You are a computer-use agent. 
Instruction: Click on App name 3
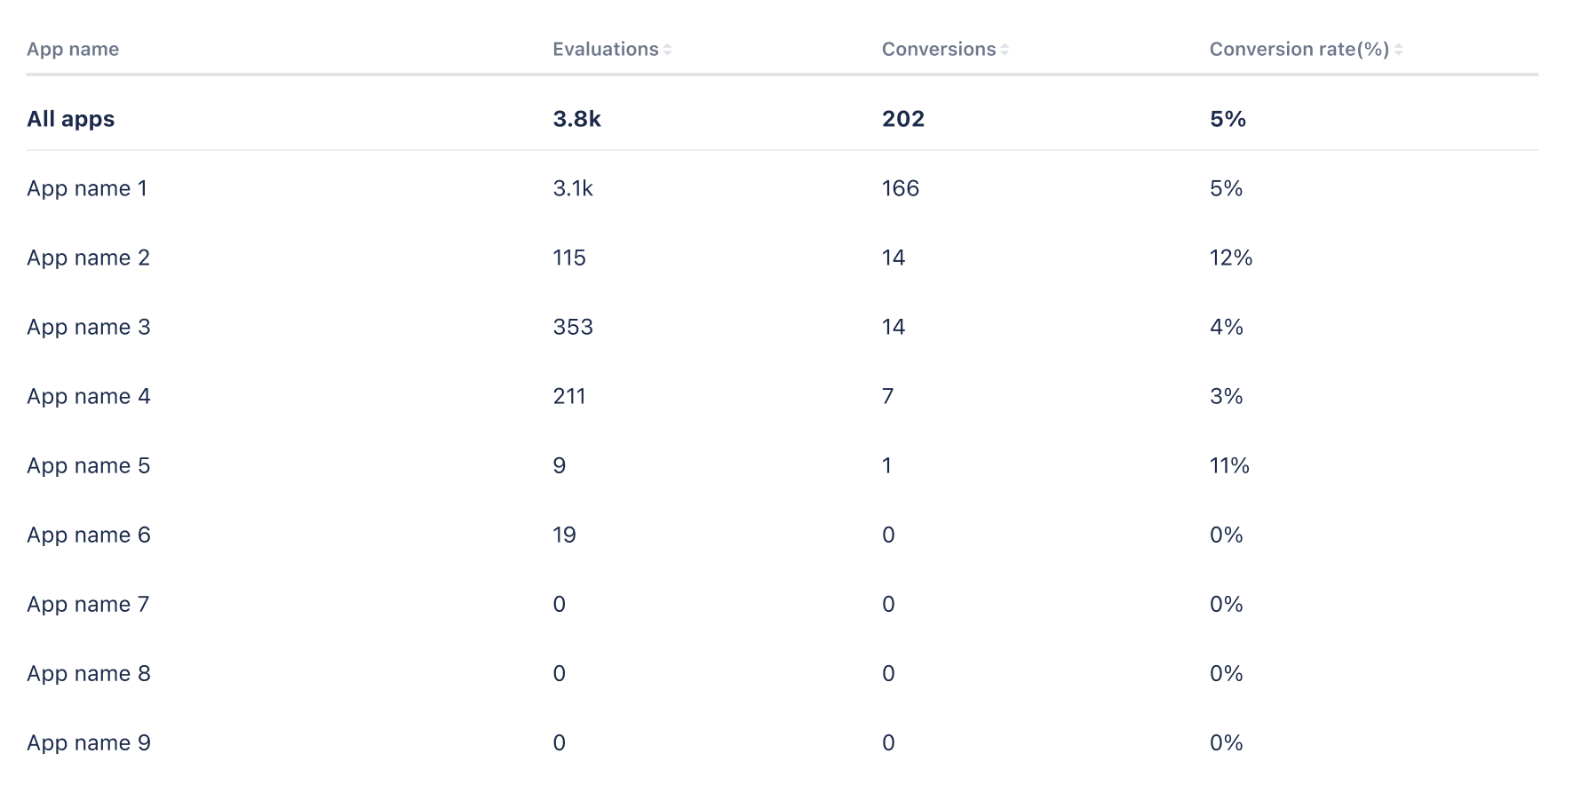pyautogui.click(x=89, y=327)
